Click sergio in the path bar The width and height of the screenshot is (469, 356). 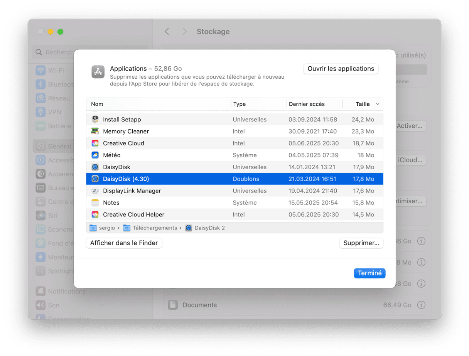point(107,228)
